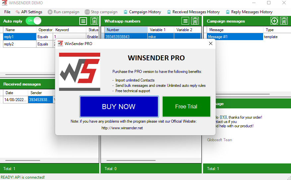Click the add Campaign message plus icon
291x180 pixels.
pyautogui.click(x=274, y=21)
